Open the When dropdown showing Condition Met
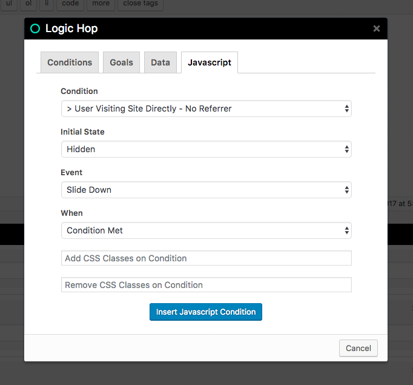This screenshot has width=413, height=385. click(x=206, y=230)
